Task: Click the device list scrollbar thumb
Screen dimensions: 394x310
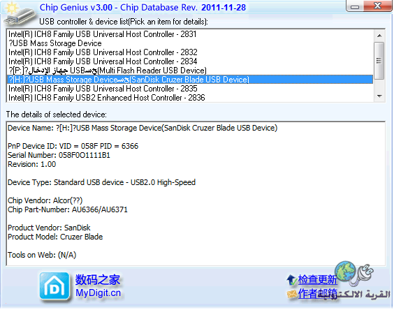Action: (x=379, y=61)
